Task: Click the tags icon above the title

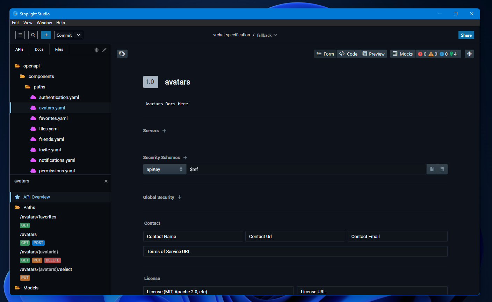Action: coord(122,54)
